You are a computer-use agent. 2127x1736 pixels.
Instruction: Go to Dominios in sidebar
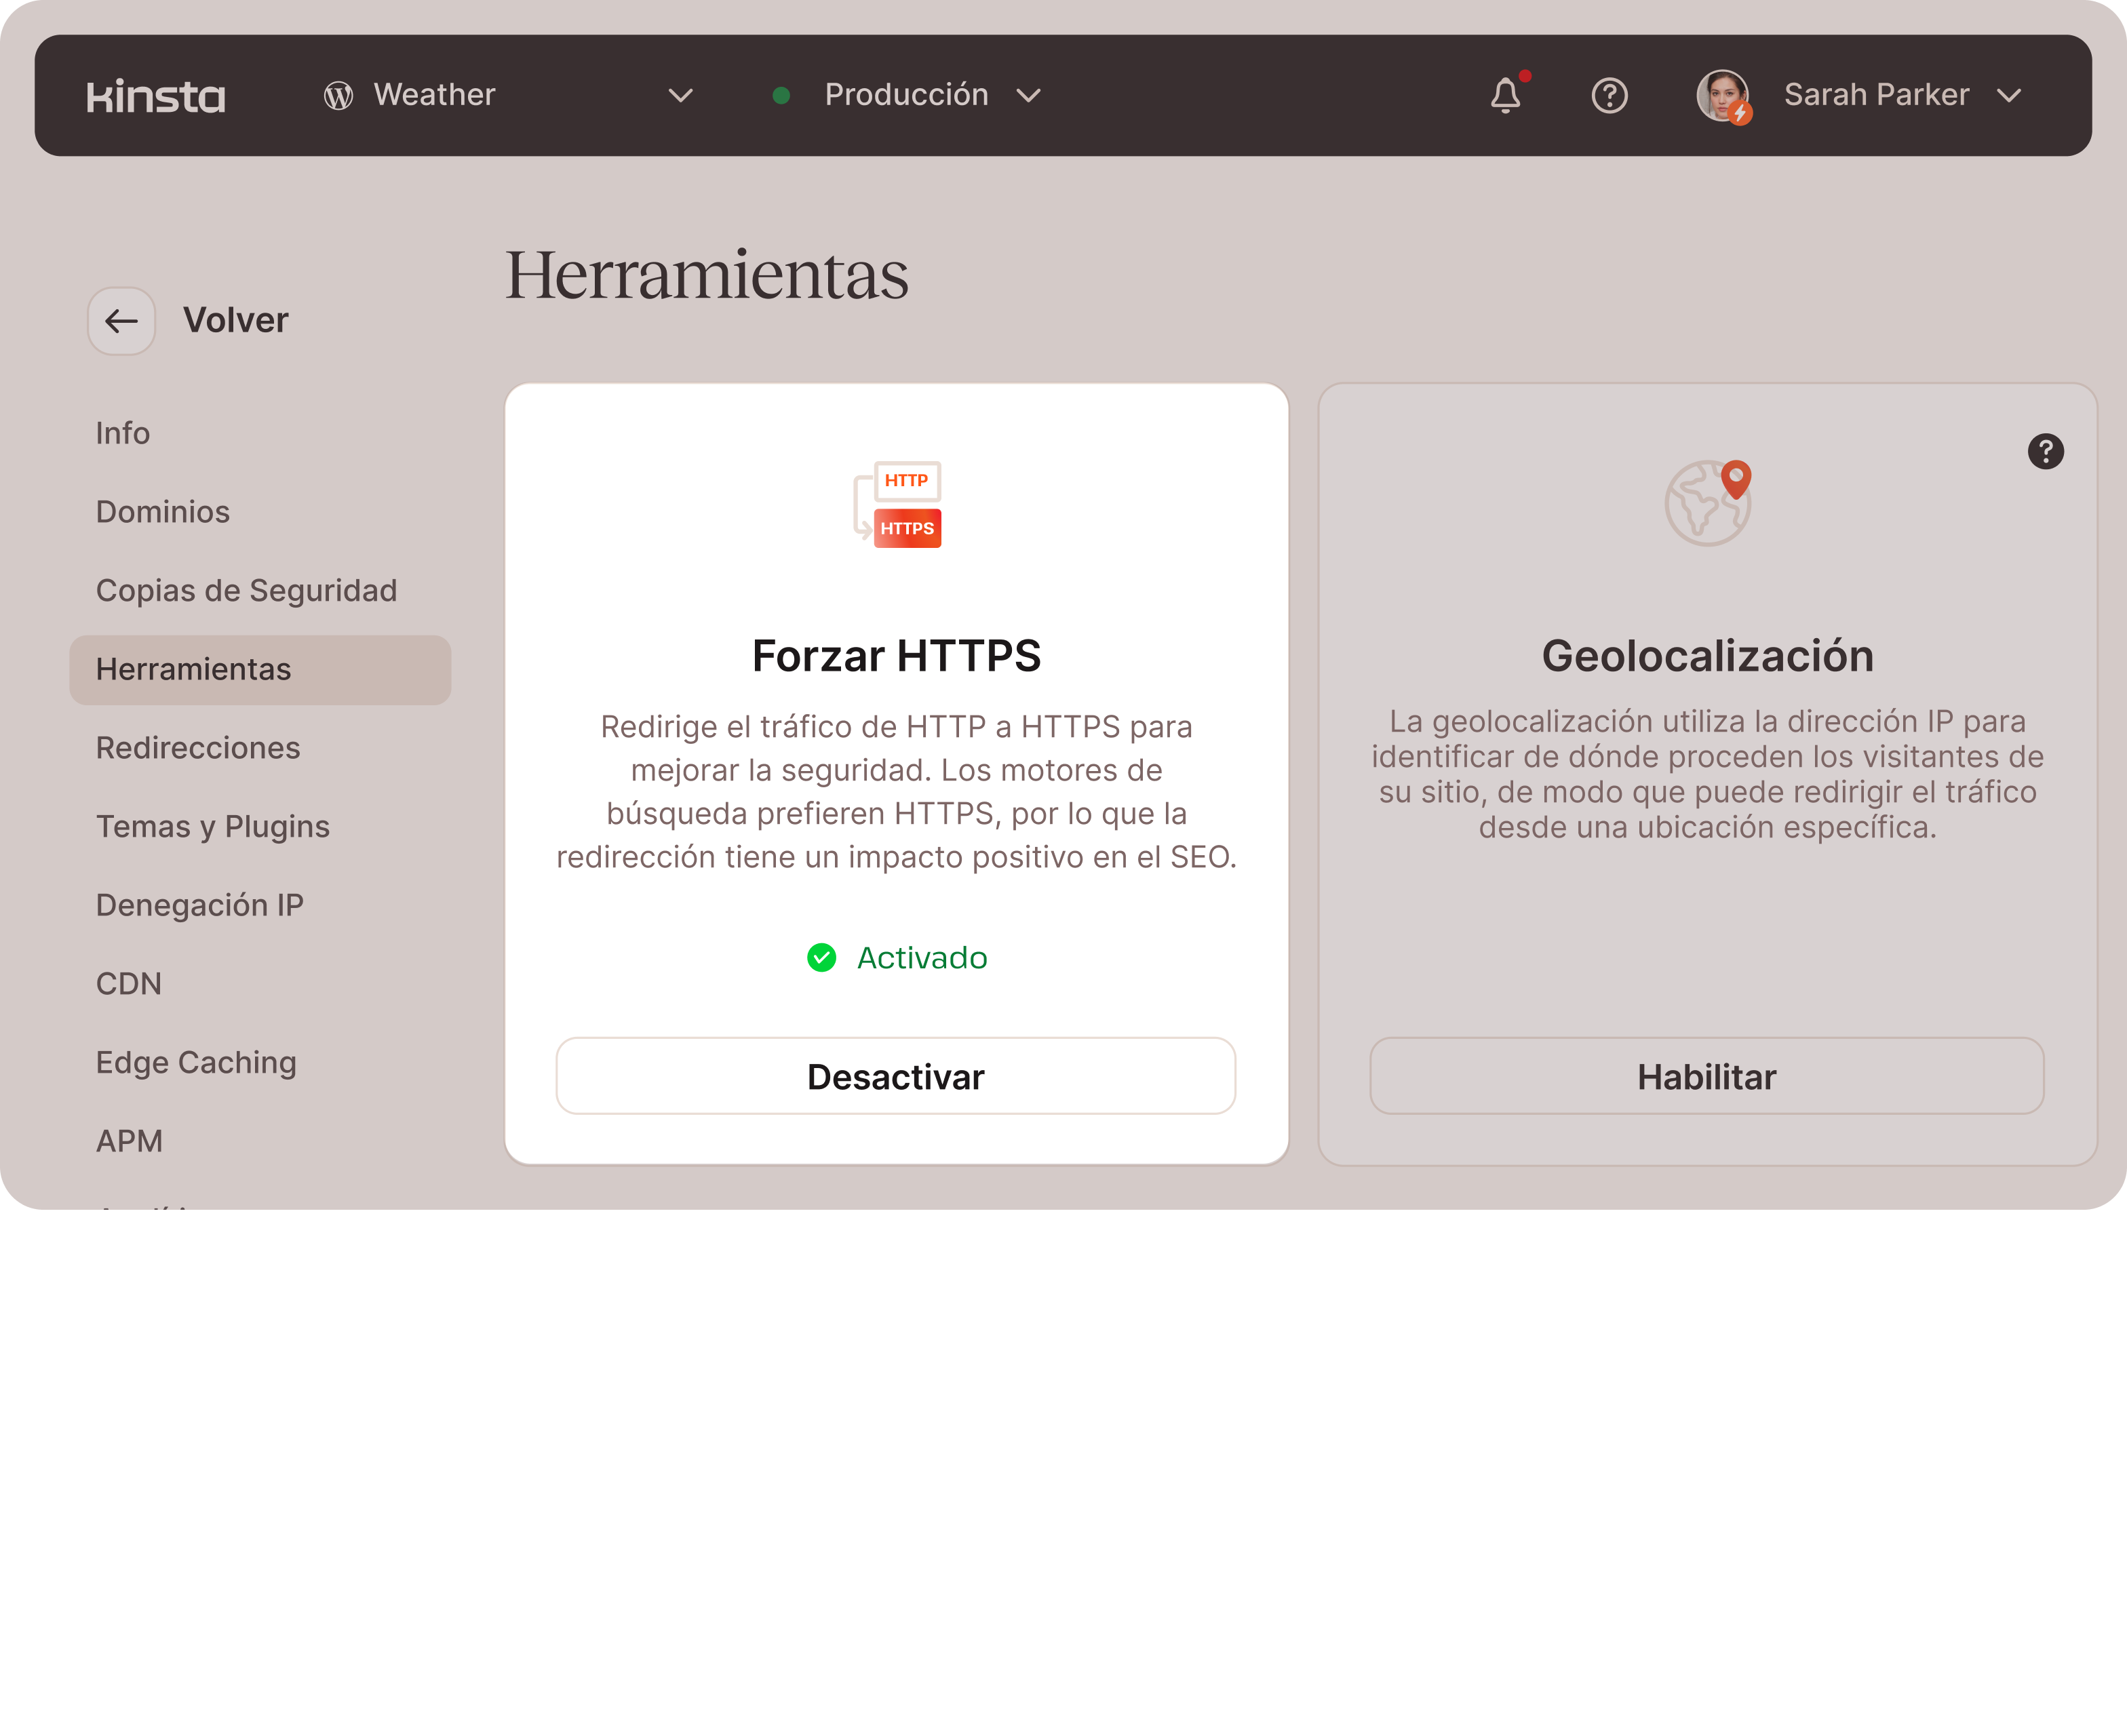[163, 512]
